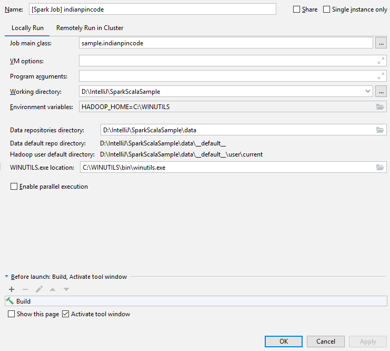Click the OK button
390x351 pixels.
[284, 342]
